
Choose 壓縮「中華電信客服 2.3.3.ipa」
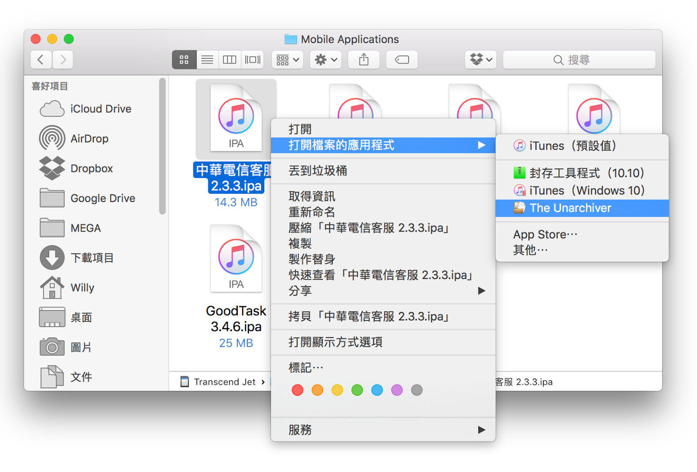[383, 228]
